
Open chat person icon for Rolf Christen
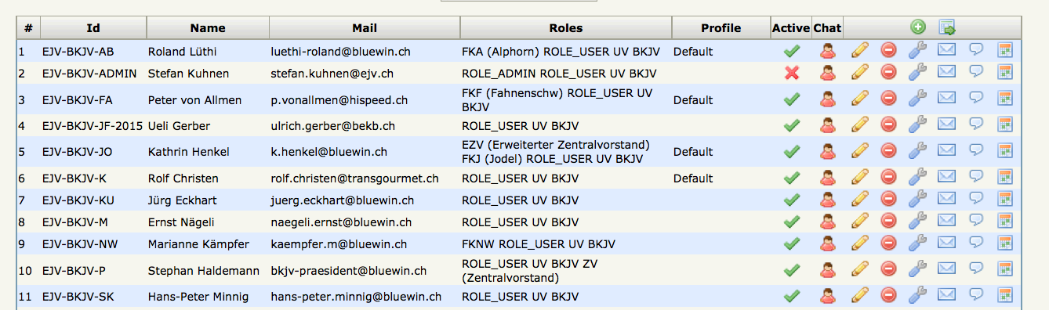coord(828,178)
